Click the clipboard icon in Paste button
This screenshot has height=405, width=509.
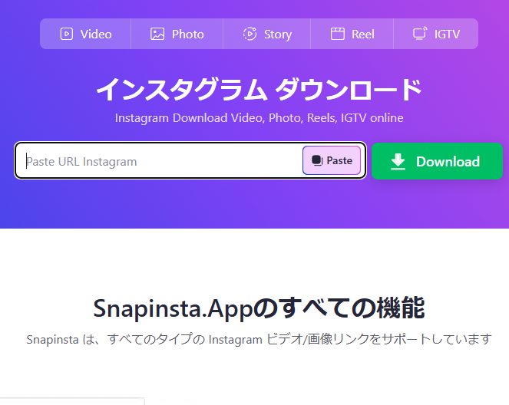point(317,160)
